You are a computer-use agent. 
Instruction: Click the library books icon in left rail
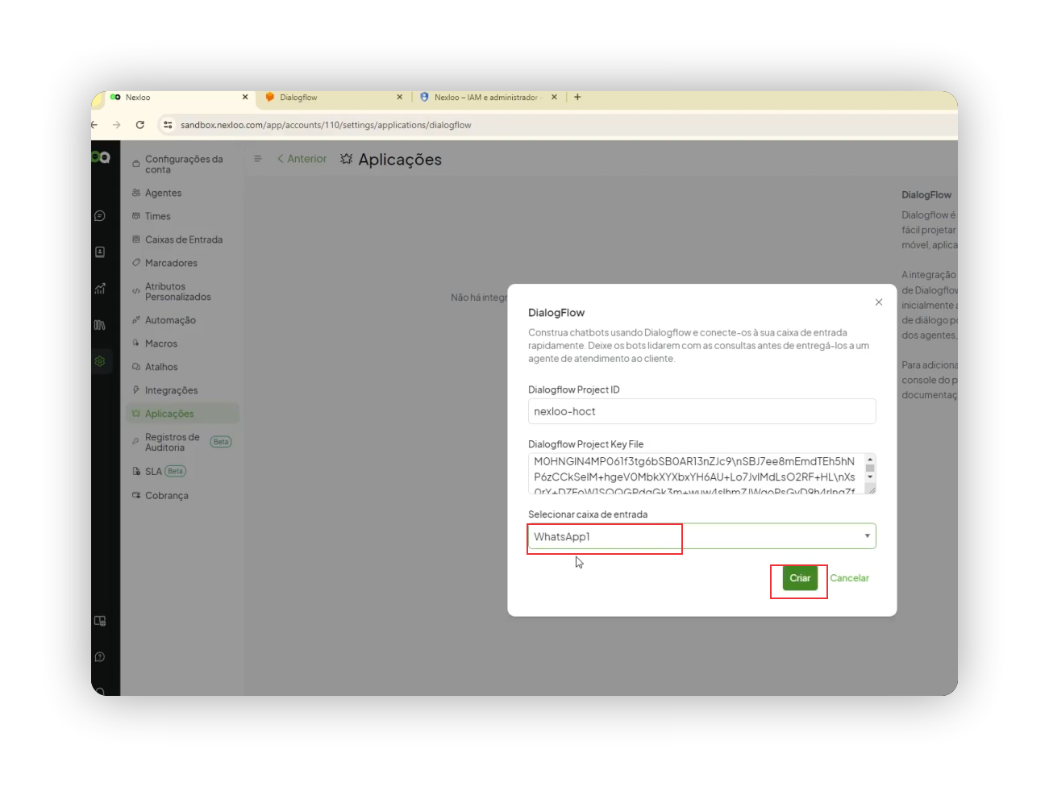click(x=100, y=325)
